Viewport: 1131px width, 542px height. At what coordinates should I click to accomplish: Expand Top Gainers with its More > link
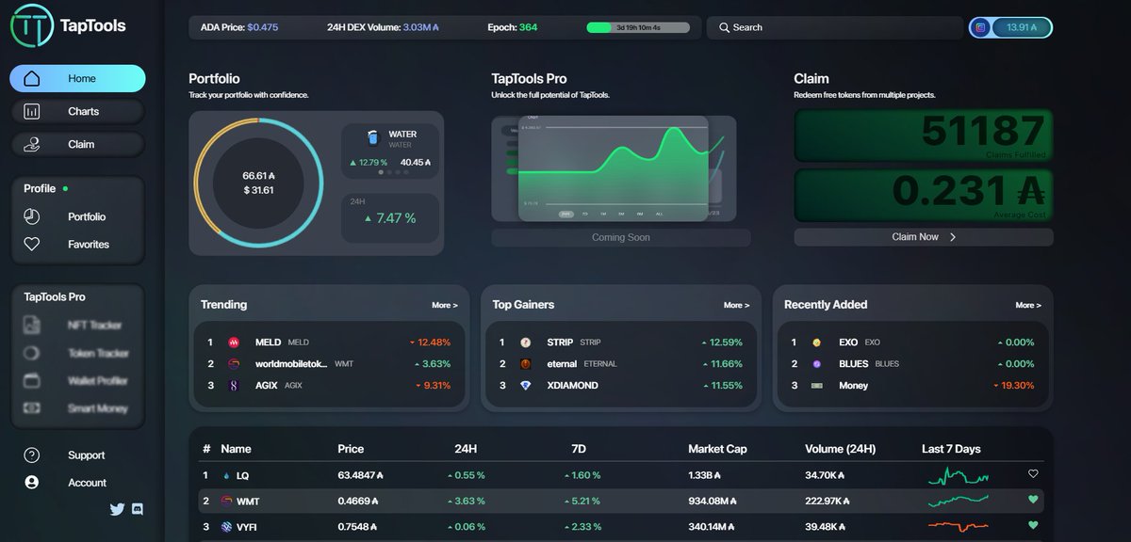tap(736, 305)
